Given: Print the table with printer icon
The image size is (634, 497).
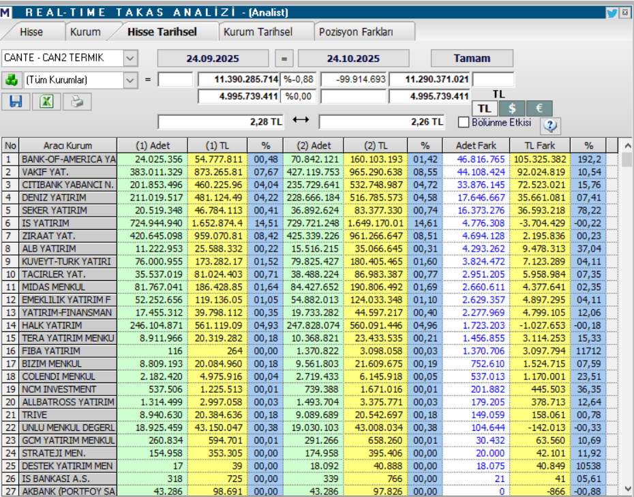Looking at the screenshot, I should 77,101.
